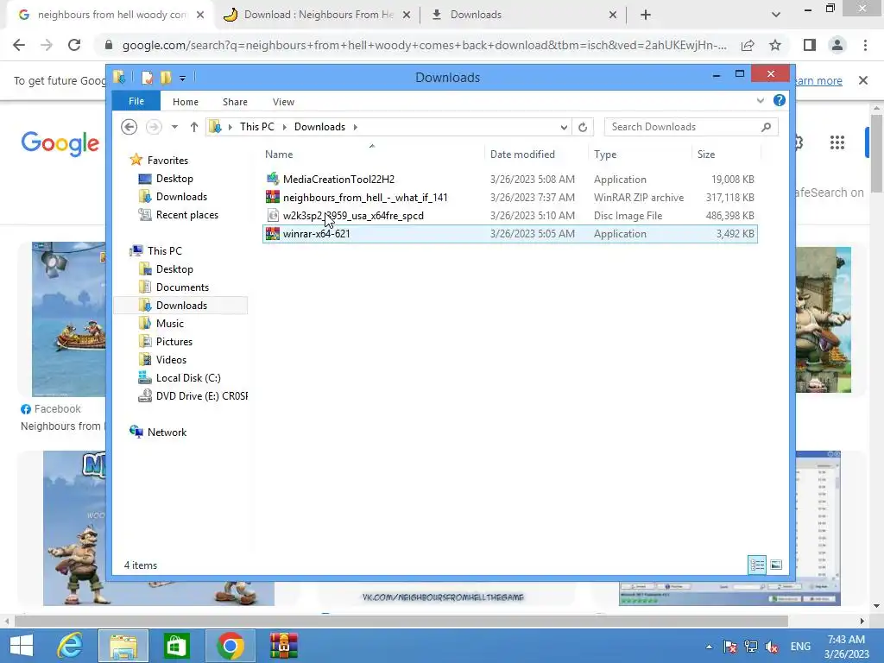
Task: Click Chrome URL address field
Action: 424,45
